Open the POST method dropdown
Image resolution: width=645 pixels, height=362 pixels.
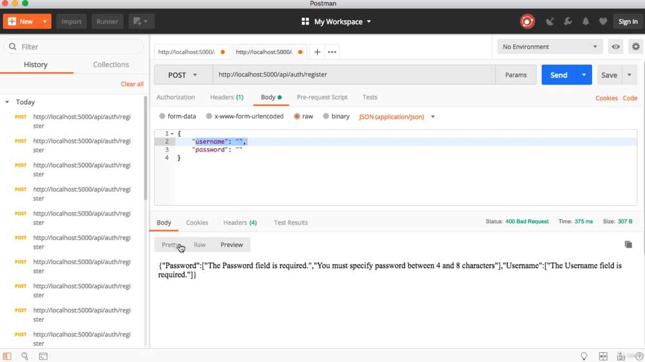tap(183, 75)
